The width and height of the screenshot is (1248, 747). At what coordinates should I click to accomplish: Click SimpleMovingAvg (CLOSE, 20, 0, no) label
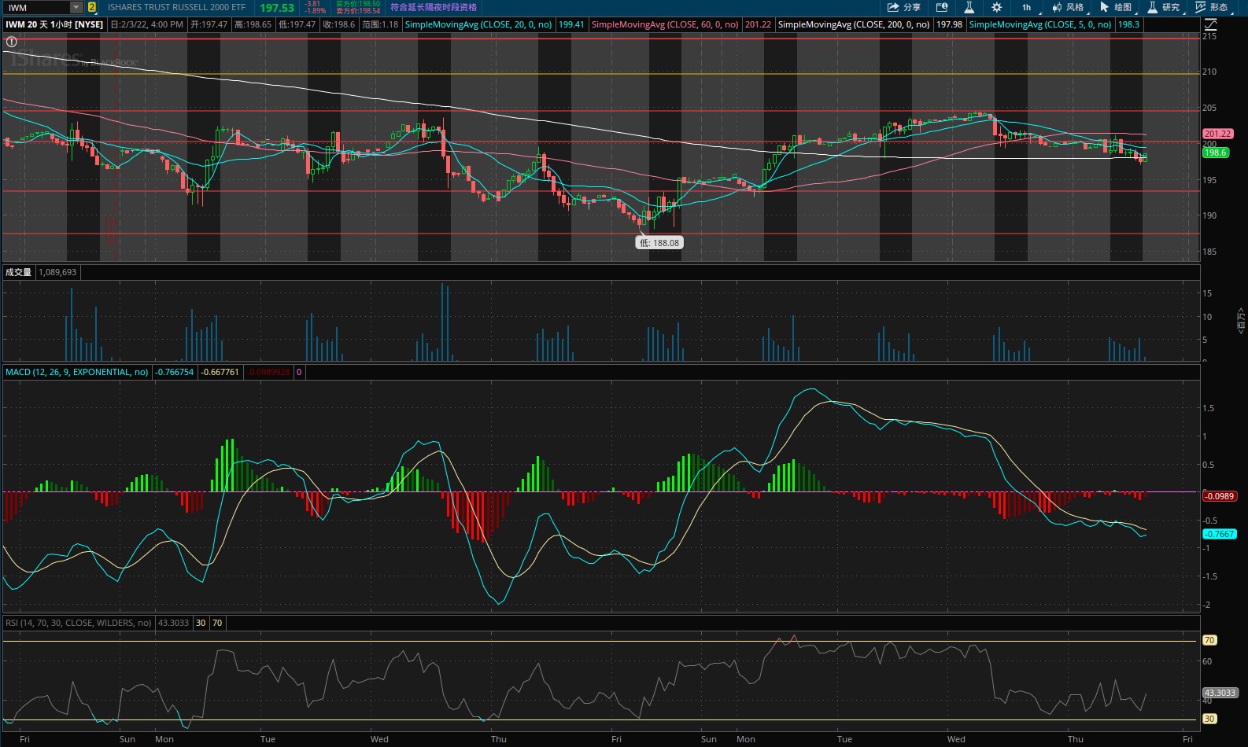478,24
